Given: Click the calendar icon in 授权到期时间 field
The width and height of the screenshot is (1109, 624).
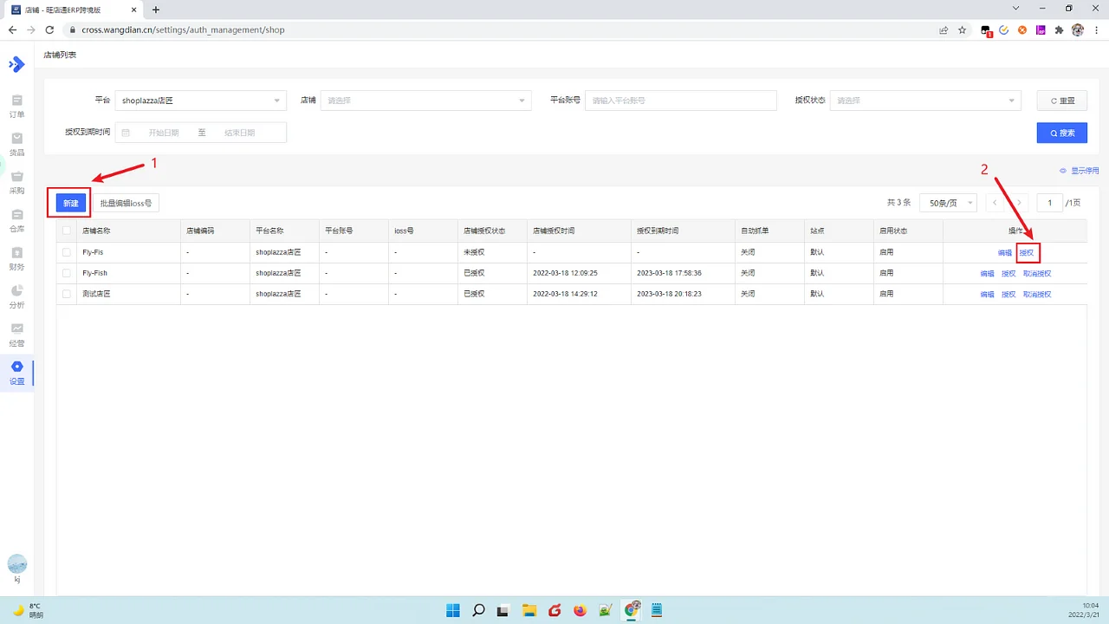Looking at the screenshot, I should click(125, 132).
